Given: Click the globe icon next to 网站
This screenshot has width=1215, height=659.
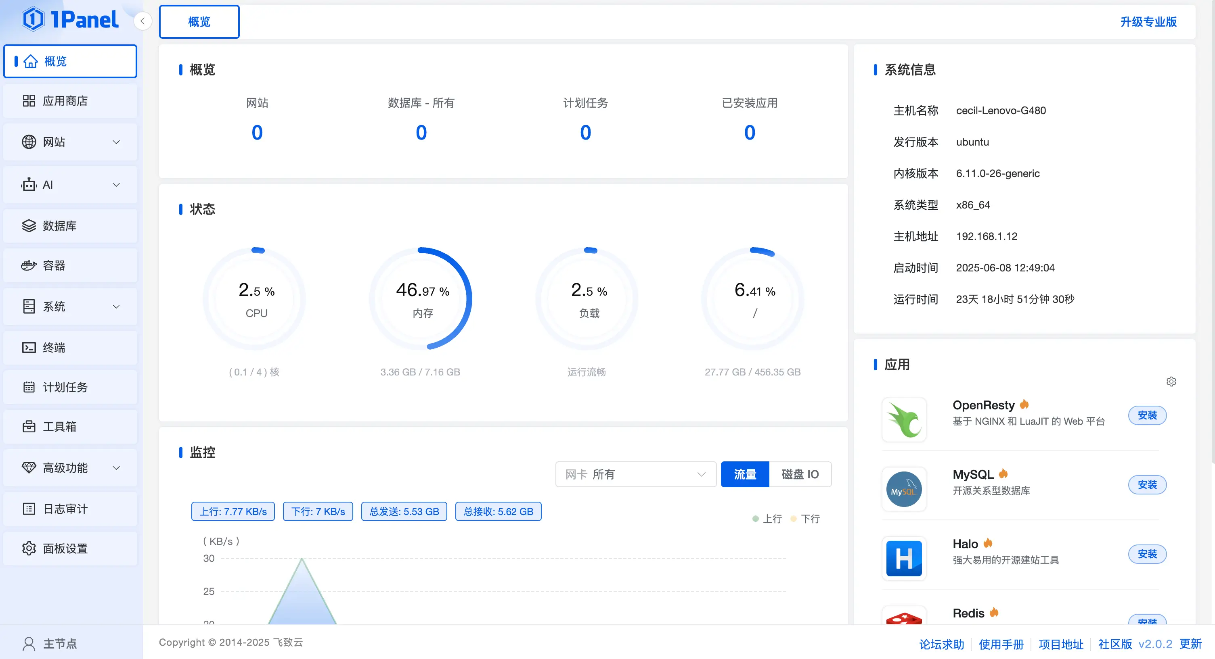Looking at the screenshot, I should pyautogui.click(x=29, y=142).
